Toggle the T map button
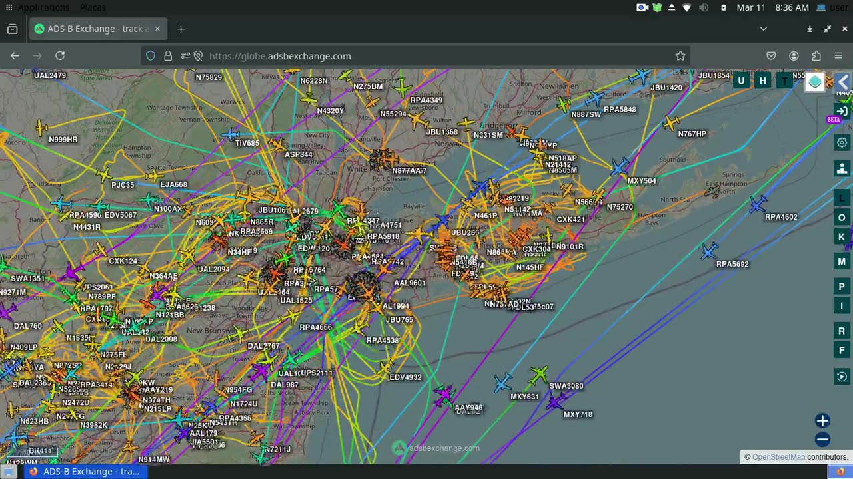This screenshot has width=853, height=479. click(x=784, y=81)
